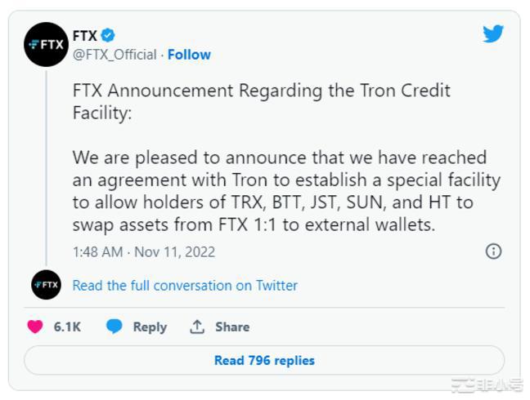Viewport: 530px width, 400px height.
Task: Click the reply speech bubble icon
Action: 115,327
